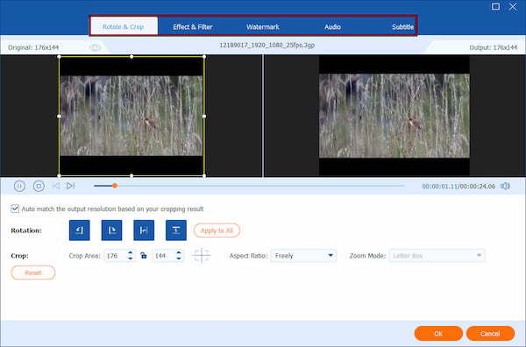The height and width of the screenshot is (347, 526).
Task: Open the Aspect Ratio dropdown
Action: coord(303,256)
